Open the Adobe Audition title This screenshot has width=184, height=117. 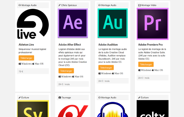[108, 45]
